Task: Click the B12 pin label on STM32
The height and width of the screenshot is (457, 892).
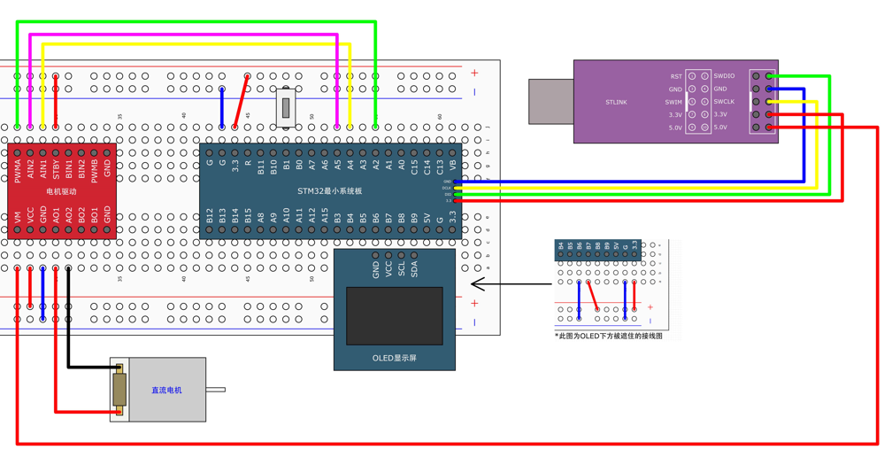Action: click(x=210, y=215)
